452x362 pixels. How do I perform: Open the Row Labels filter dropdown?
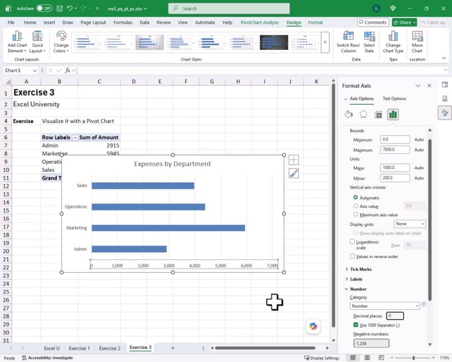pyautogui.click(x=75, y=138)
